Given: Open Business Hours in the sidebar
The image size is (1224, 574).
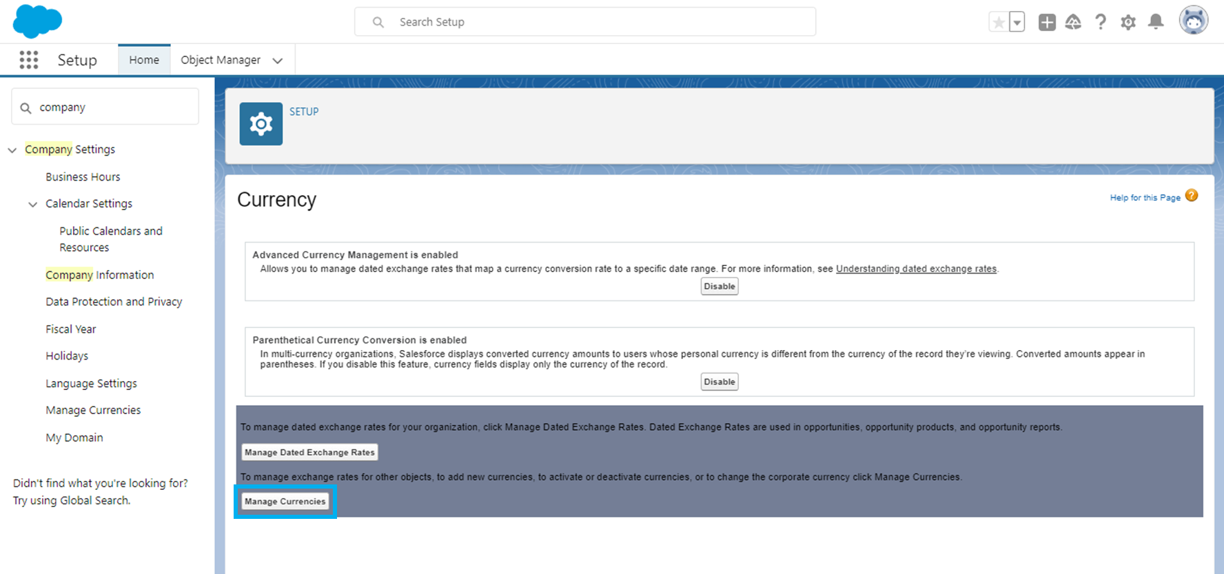Looking at the screenshot, I should [x=83, y=177].
